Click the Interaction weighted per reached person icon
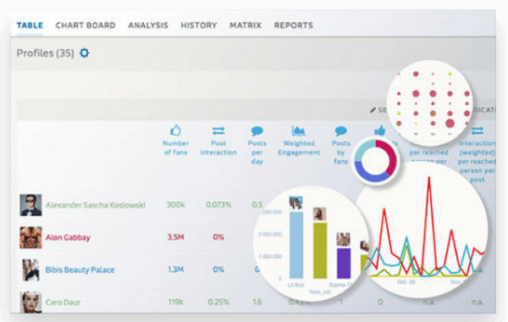The image size is (508, 322). point(478,131)
